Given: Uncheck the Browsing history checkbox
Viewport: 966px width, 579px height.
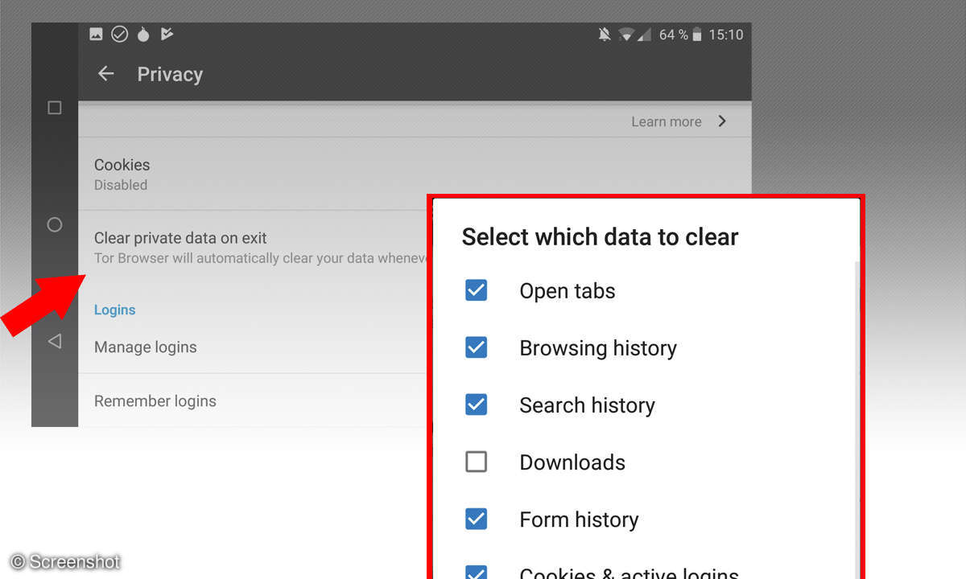Looking at the screenshot, I should pyautogui.click(x=476, y=347).
